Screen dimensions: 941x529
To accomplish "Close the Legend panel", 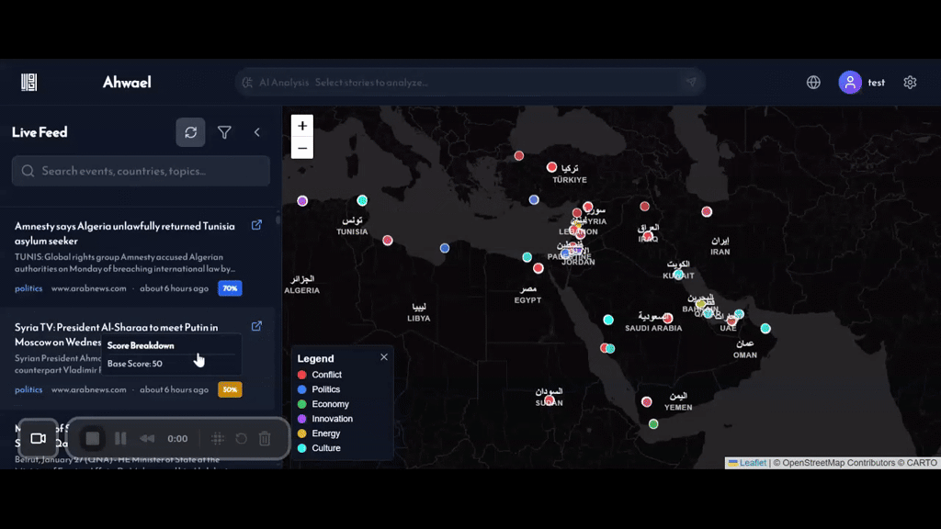I will coord(384,357).
